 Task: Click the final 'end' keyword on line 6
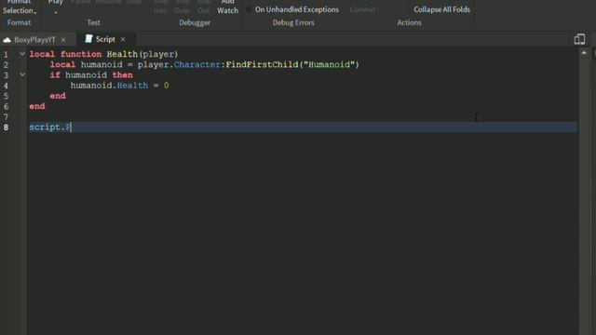click(x=37, y=106)
